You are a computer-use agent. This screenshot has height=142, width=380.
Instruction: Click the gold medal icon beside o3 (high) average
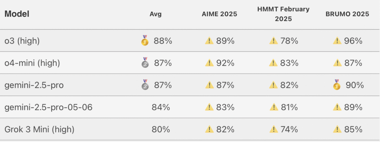tap(145, 41)
